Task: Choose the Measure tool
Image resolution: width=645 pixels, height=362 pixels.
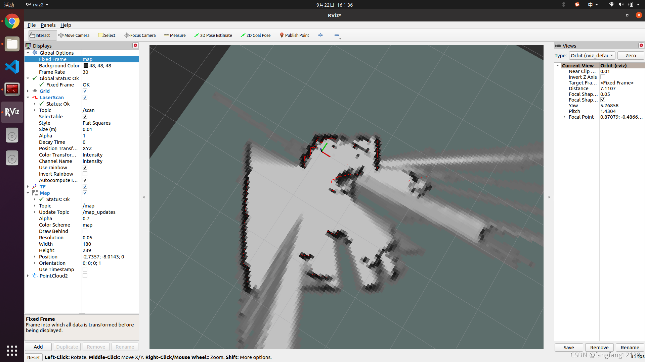Action: pos(175,35)
